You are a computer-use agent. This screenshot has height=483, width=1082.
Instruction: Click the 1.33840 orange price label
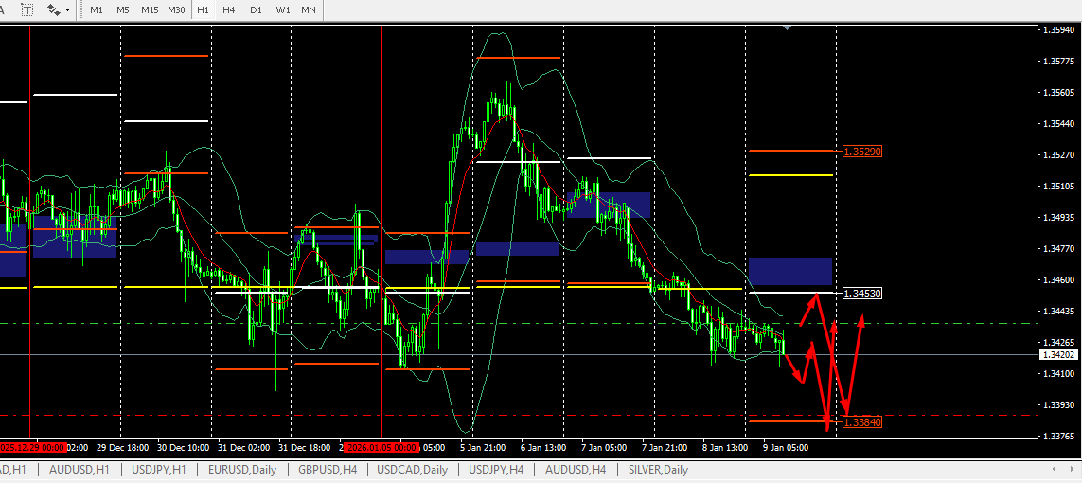point(861,421)
